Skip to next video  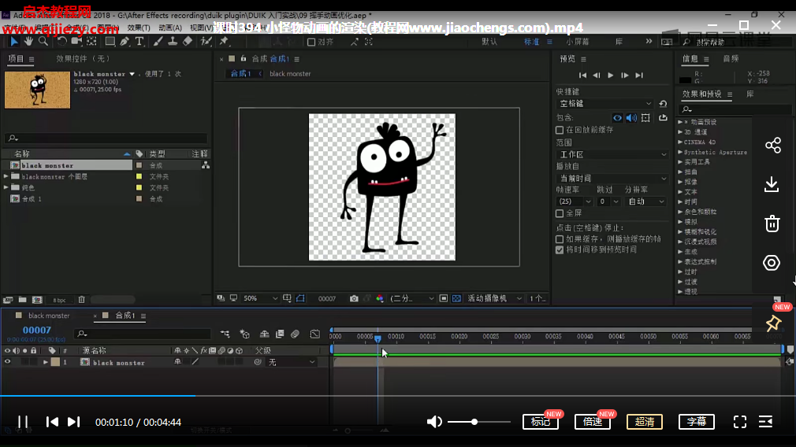[x=73, y=422]
